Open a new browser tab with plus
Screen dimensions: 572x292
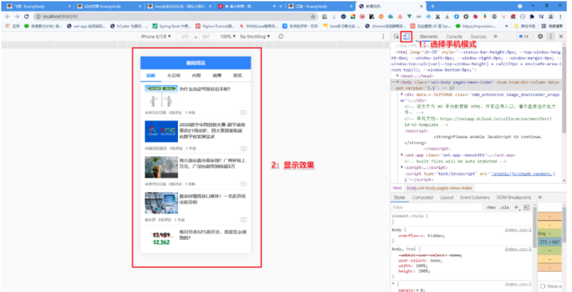click(x=432, y=6)
